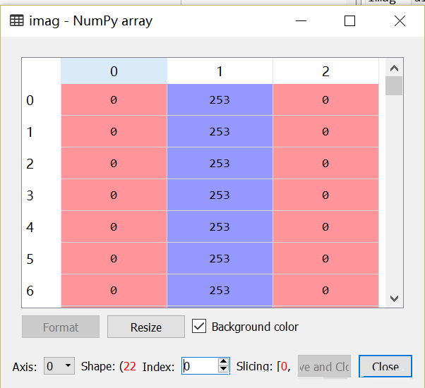Click the NumPy array window table icon
This screenshot has height=388, width=425.
[16, 21]
